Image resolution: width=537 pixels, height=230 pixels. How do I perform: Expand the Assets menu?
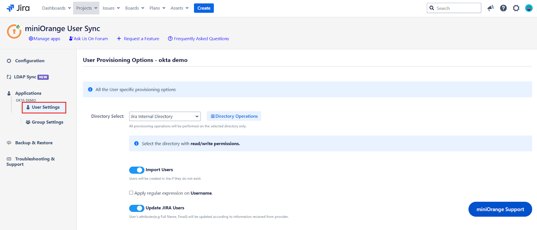[180, 8]
